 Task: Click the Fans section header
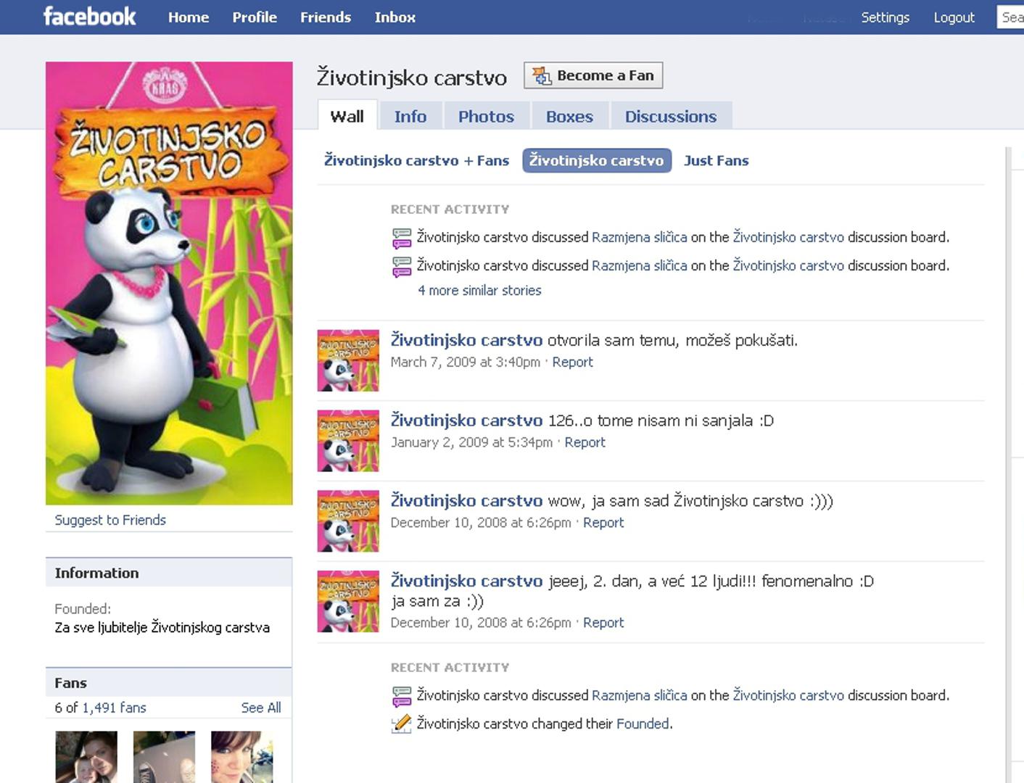[169, 683]
